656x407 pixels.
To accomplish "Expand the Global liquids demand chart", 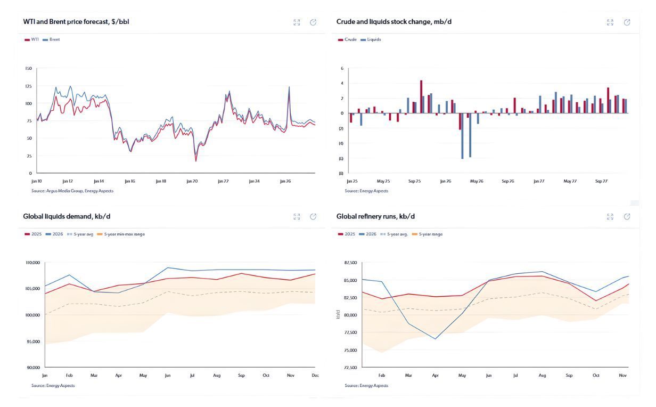I will pos(297,216).
